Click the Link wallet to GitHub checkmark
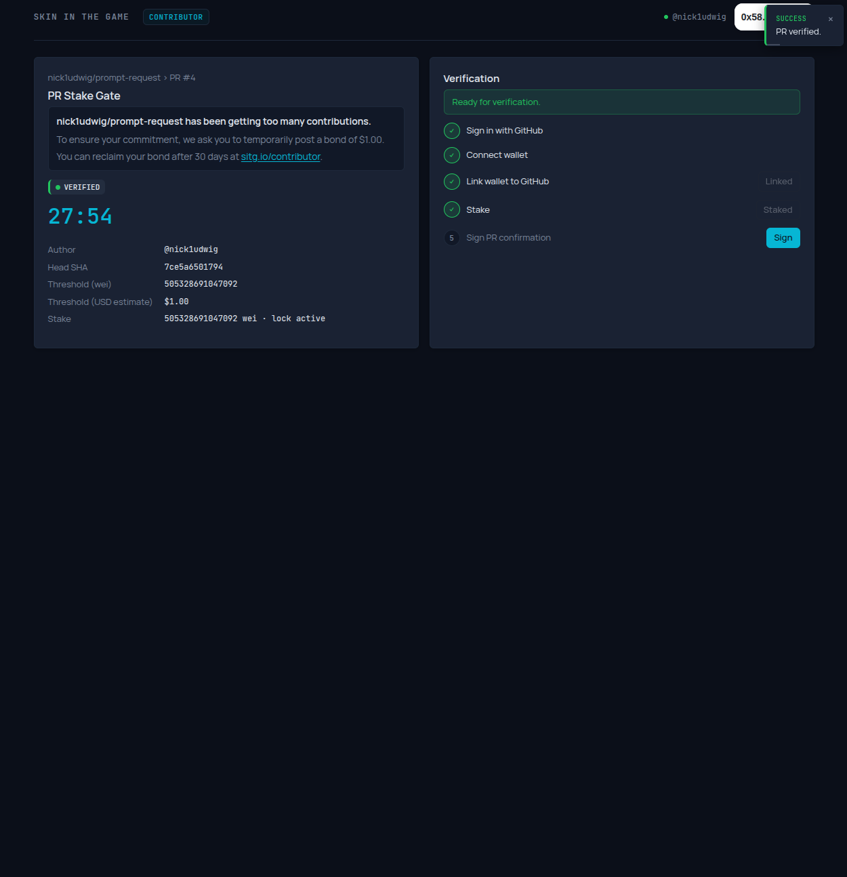The width and height of the screenshot is (847, 877). (x=452, y=182)
